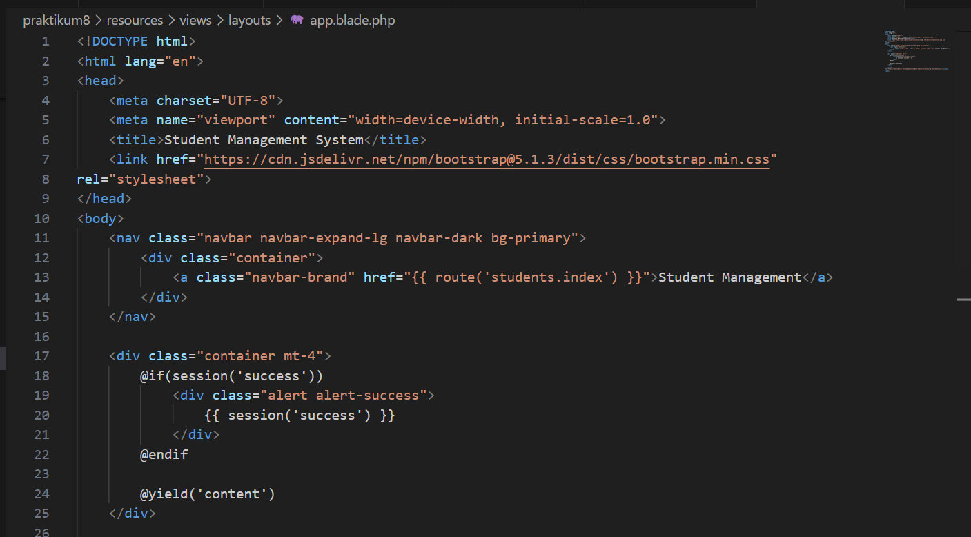
Task: Click the closing </head> tag
Action: (x=104, y=199)
